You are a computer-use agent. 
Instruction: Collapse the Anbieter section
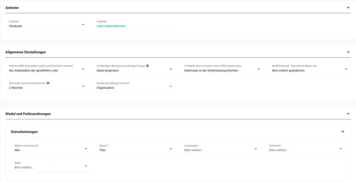pos(348,8)
